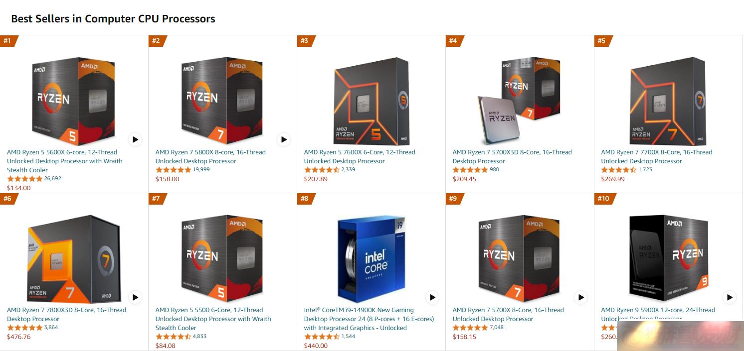This screenshot has width=744, height=351.
Task: Open AMD Ryzen 7 5700X3D title link
Action: pos(512,157)
